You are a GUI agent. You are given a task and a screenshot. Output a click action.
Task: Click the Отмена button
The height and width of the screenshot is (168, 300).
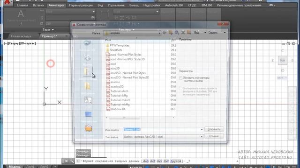click(x=214, y=136)
